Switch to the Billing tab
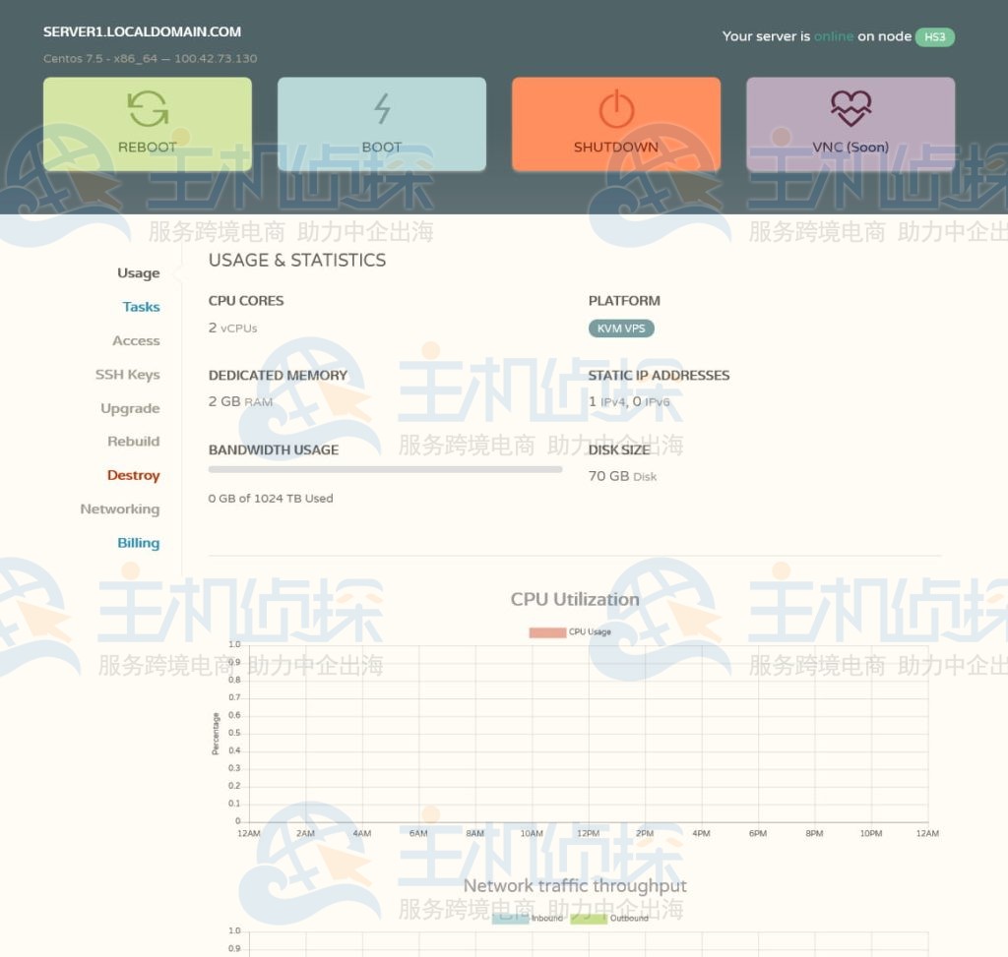 138,542
